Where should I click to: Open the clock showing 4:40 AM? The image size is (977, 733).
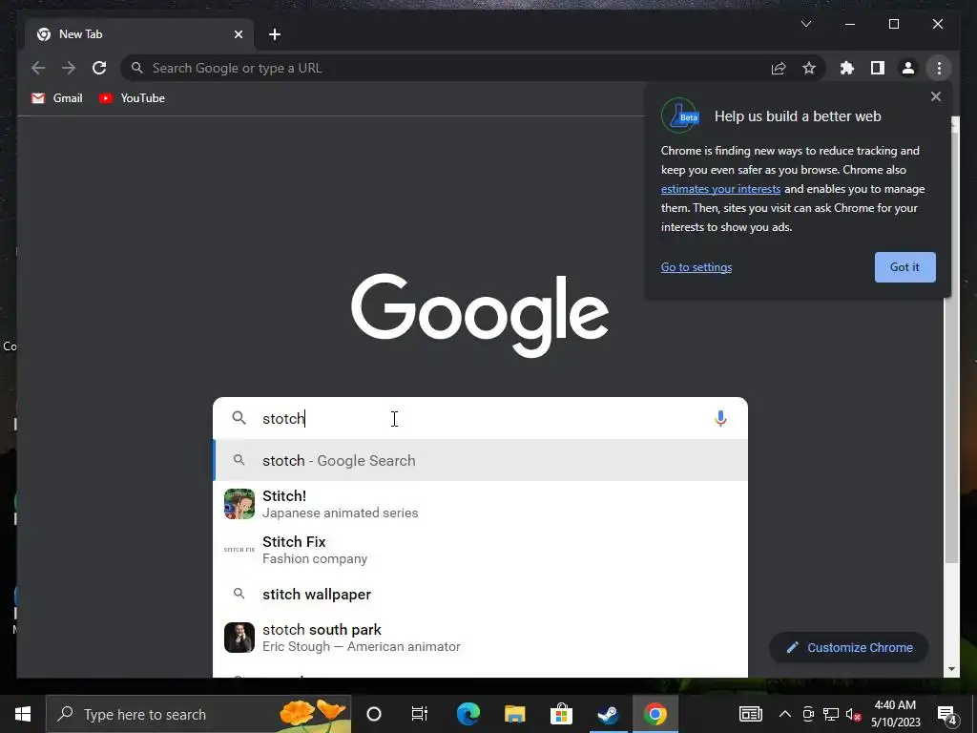point(895,714)
